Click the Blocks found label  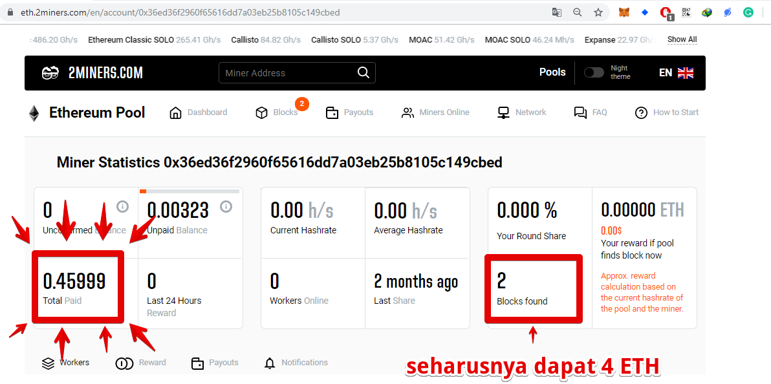tap(522, 301)
